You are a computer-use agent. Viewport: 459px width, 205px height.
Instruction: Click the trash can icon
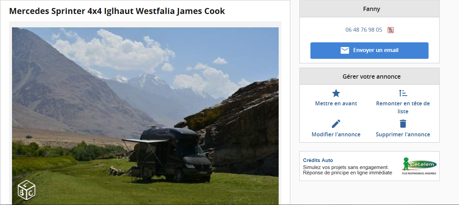(x=403, y=124)
